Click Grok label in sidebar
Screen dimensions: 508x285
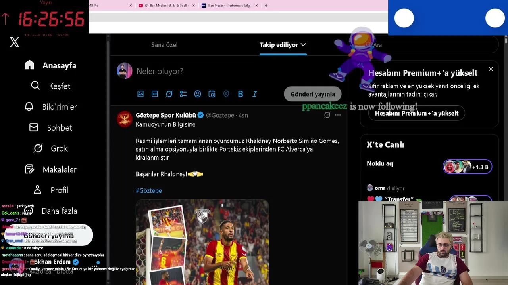(59, 148)
